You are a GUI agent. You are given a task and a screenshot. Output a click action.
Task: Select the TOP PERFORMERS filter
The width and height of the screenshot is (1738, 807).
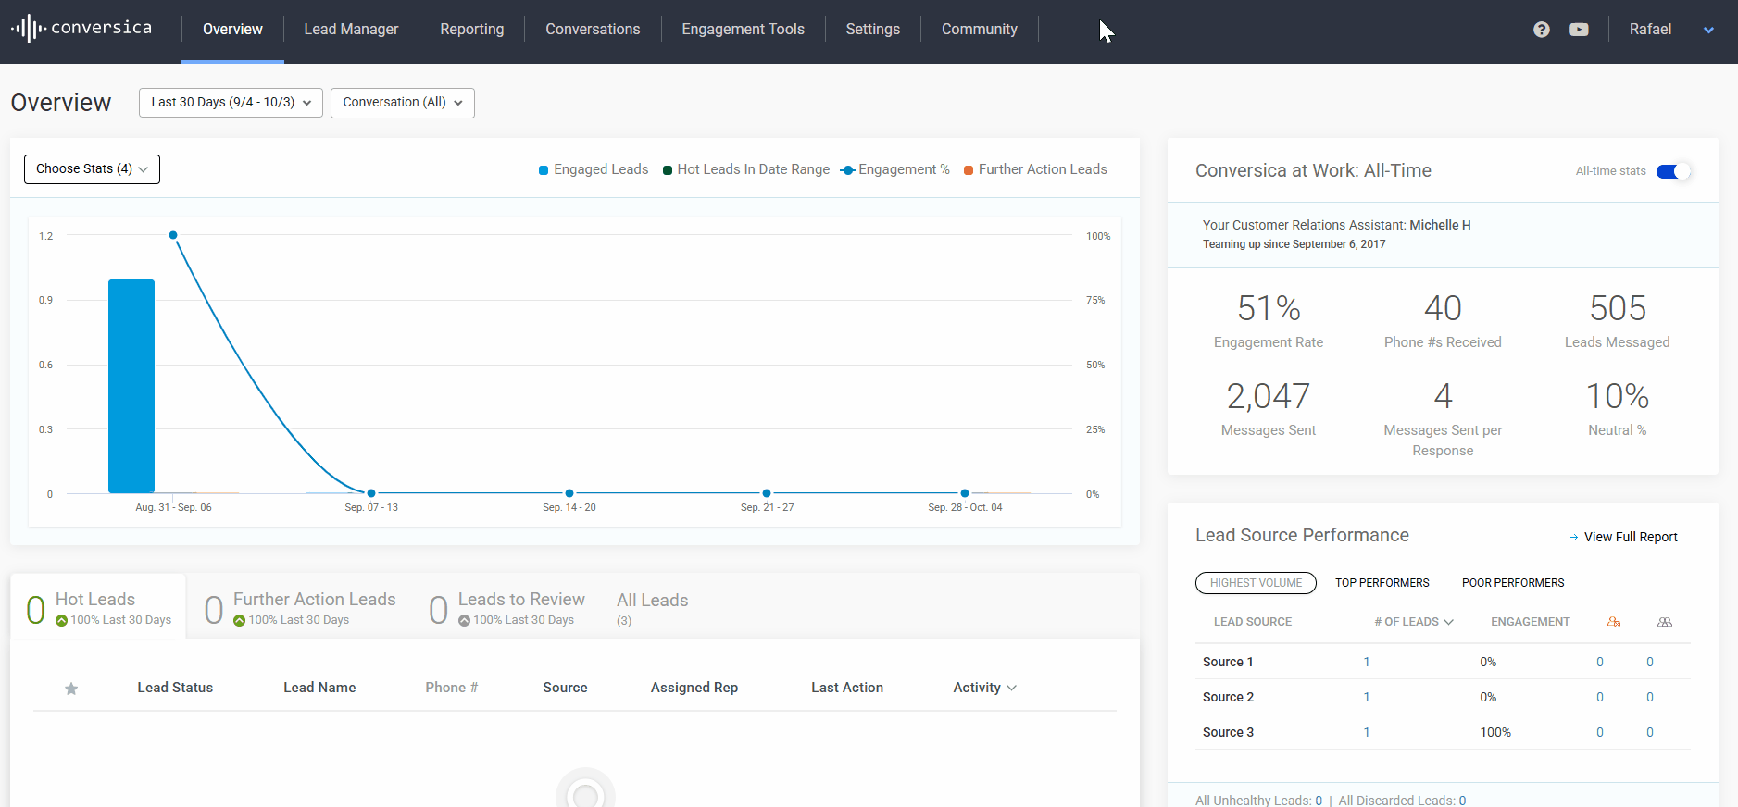pos(1382,583)
